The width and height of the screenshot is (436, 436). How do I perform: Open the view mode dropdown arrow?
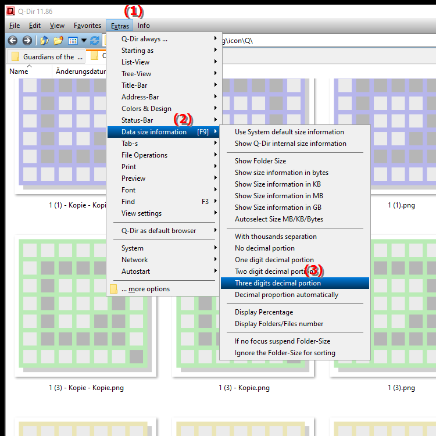[84, 41]
